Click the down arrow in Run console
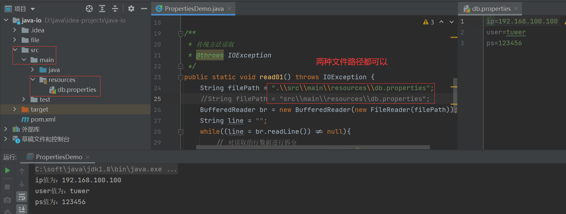This screenshot has height=214, width=566. (22, 184)
